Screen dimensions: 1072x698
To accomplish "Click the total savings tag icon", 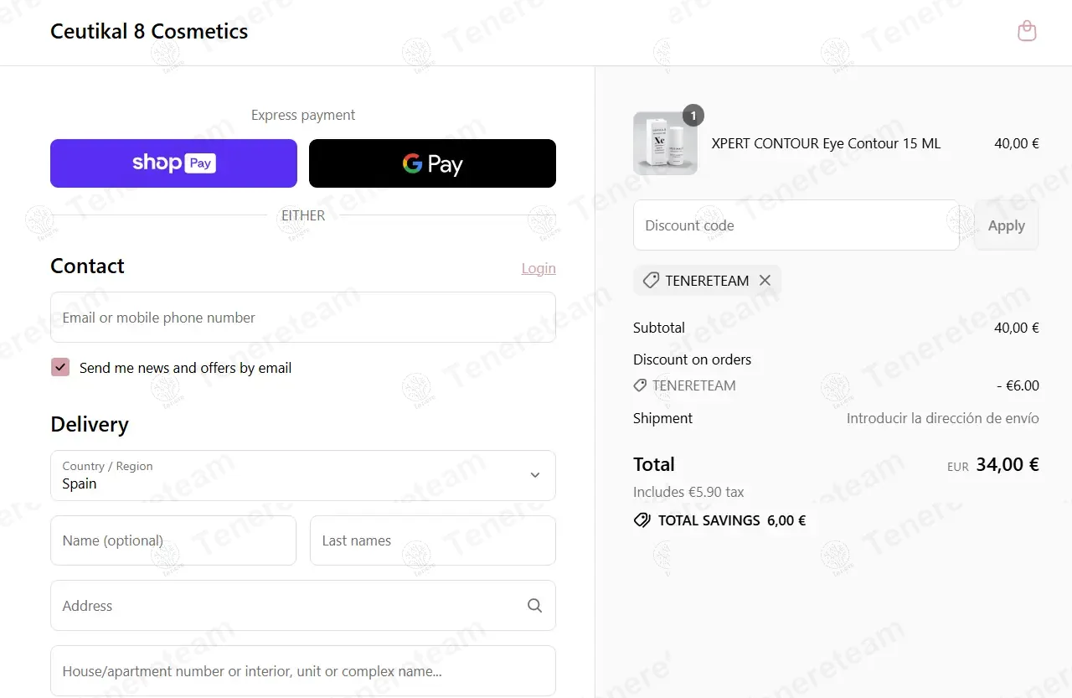I will click(642, 520).
